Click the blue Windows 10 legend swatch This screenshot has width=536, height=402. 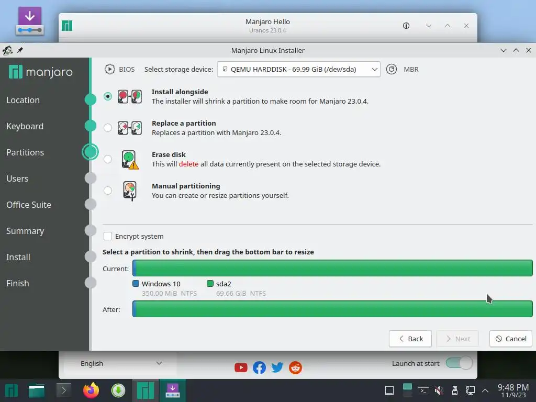[136, 283]
